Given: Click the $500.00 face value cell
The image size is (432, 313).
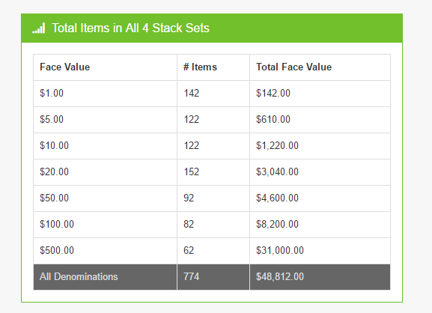Looking at the screenshot, I should [105, 250].
